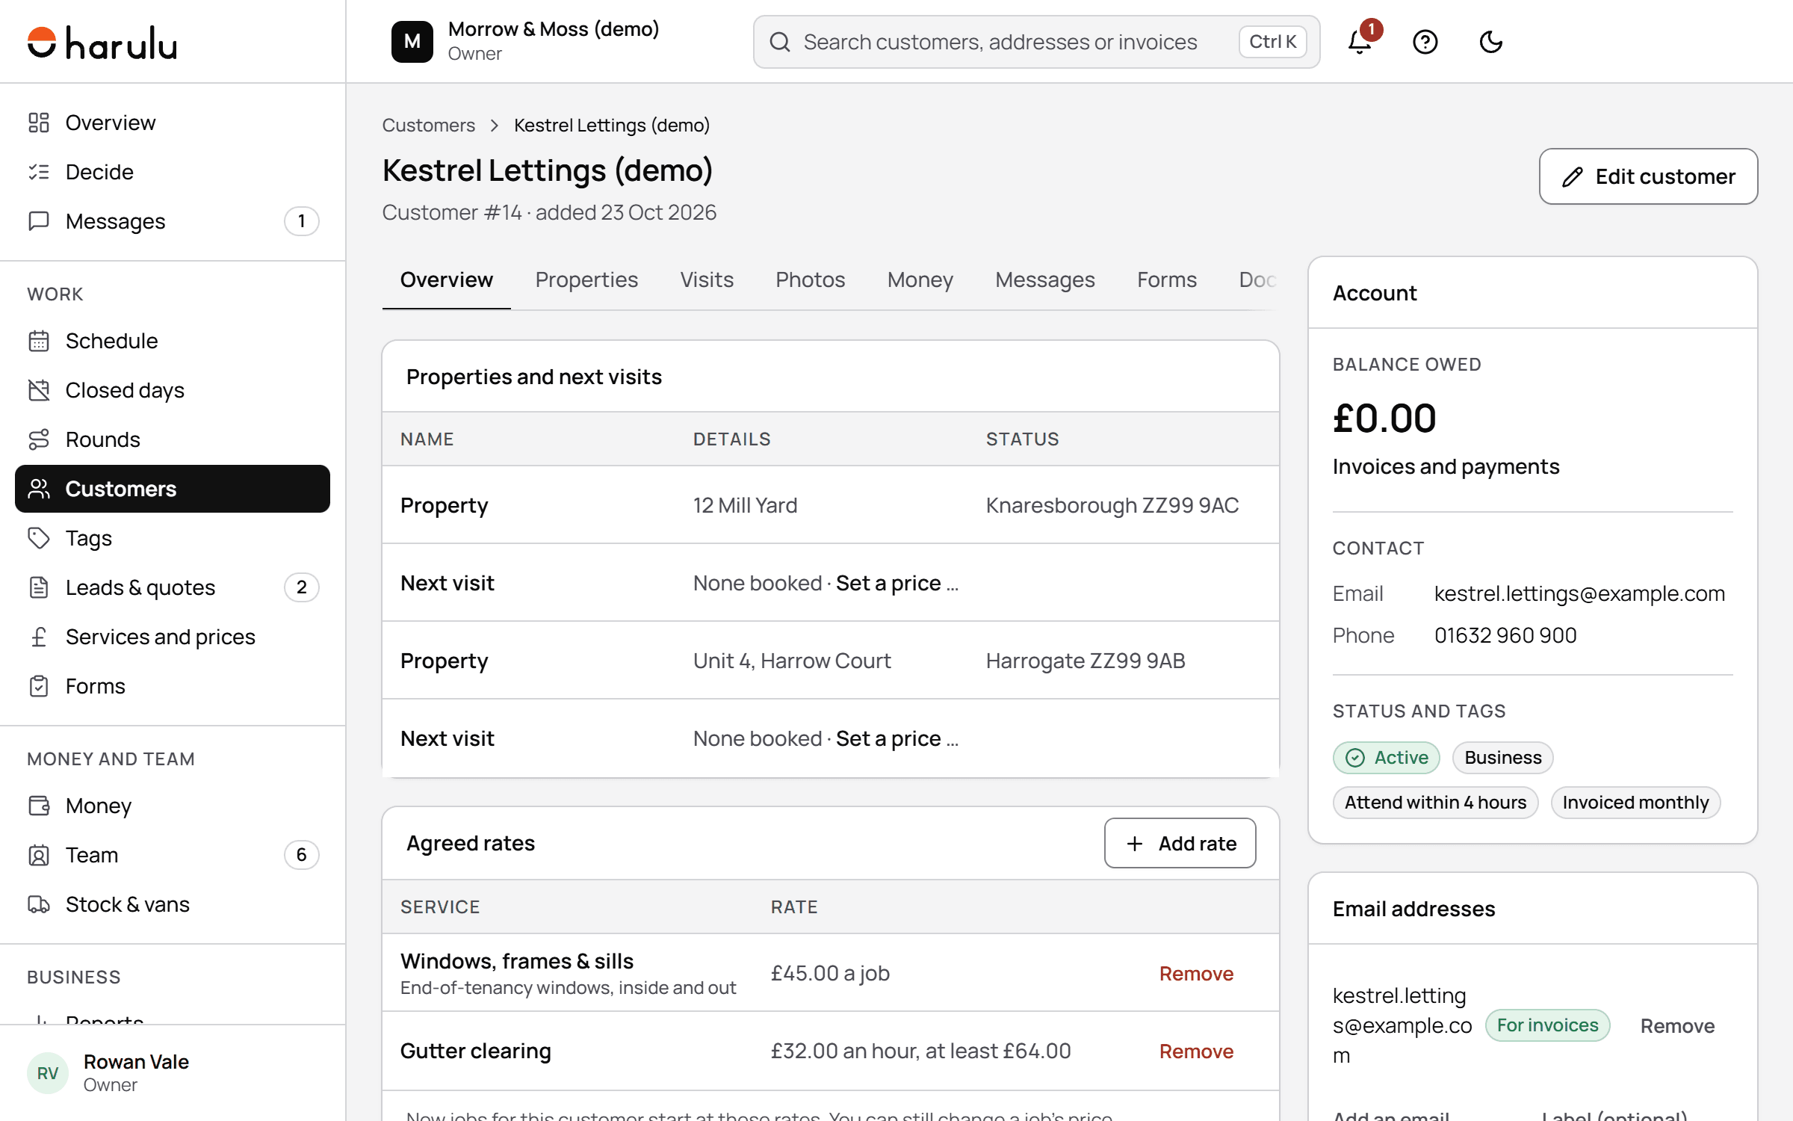The image size is (1793, 1121).
Task: Click the haruly logo
Action: click(102, 43)
